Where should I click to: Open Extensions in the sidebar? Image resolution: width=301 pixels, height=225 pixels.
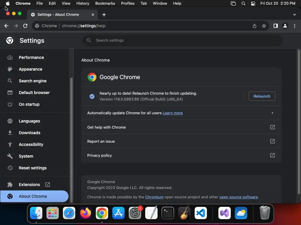(x=29, y=185)
